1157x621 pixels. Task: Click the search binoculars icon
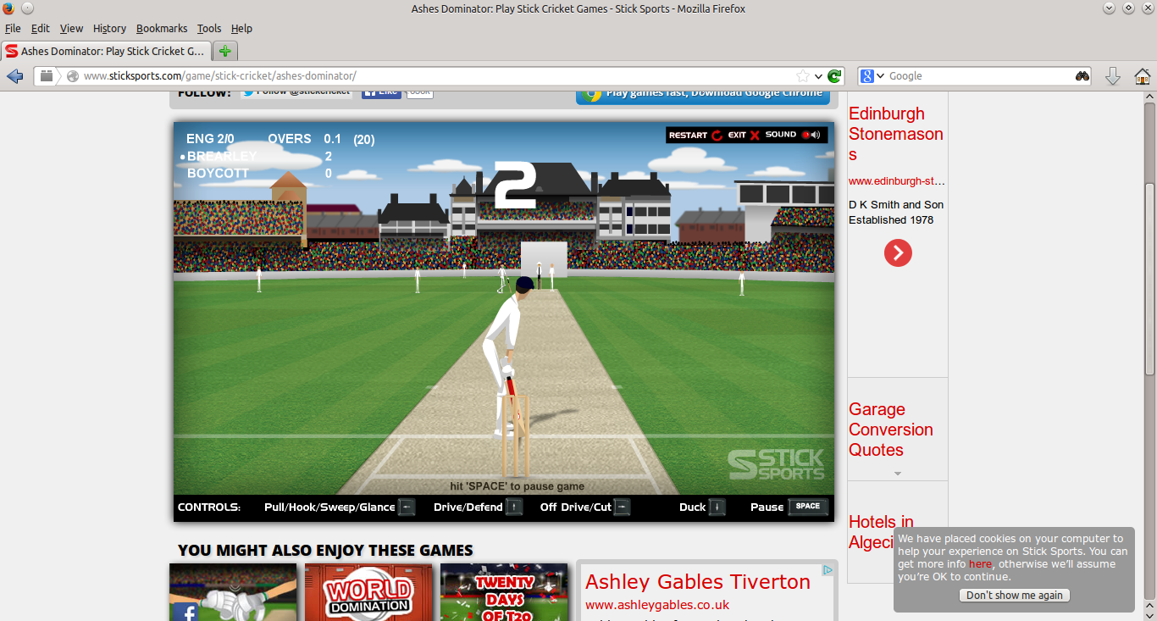tap(1082, 76)
